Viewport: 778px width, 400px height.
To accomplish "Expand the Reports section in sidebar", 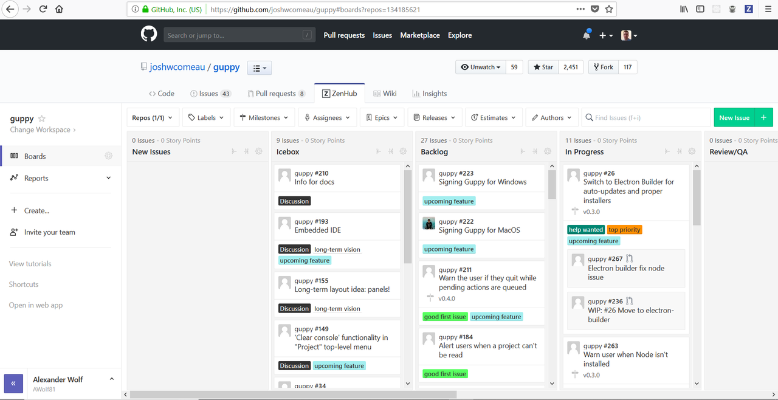I will (109, 178).
